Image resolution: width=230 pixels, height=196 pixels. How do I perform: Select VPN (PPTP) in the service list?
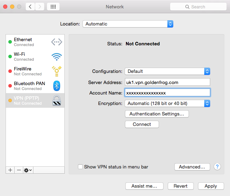pos(35,100)
